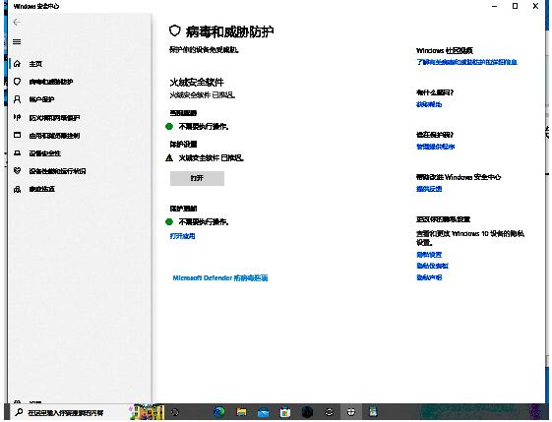The width and height of the screenshot is (552, 422).
Task: Click the 提供反馈 link
Action: (x=429, y=189)
